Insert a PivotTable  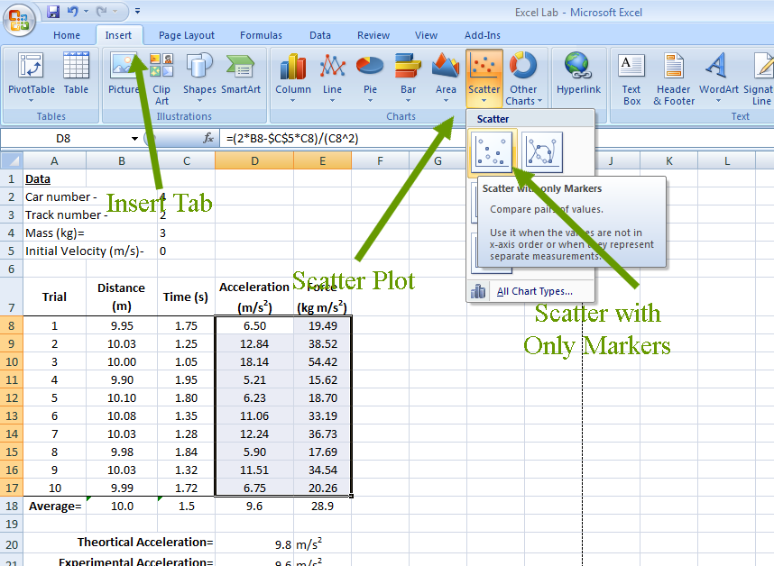click(x=31, y=77)
